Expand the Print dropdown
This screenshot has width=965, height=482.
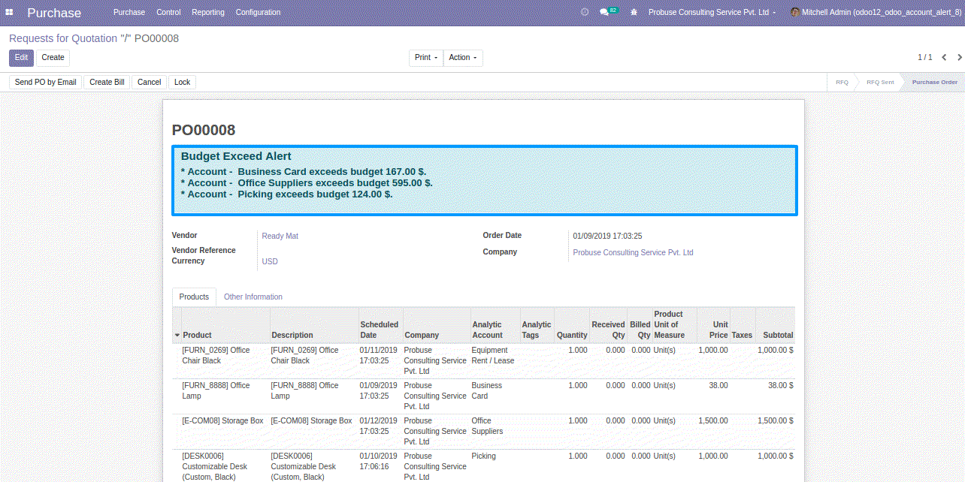(x=426, y=58)
